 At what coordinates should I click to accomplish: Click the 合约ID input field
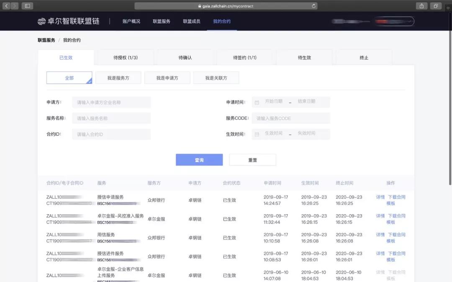pyautogui.click(x=111, y=134)
